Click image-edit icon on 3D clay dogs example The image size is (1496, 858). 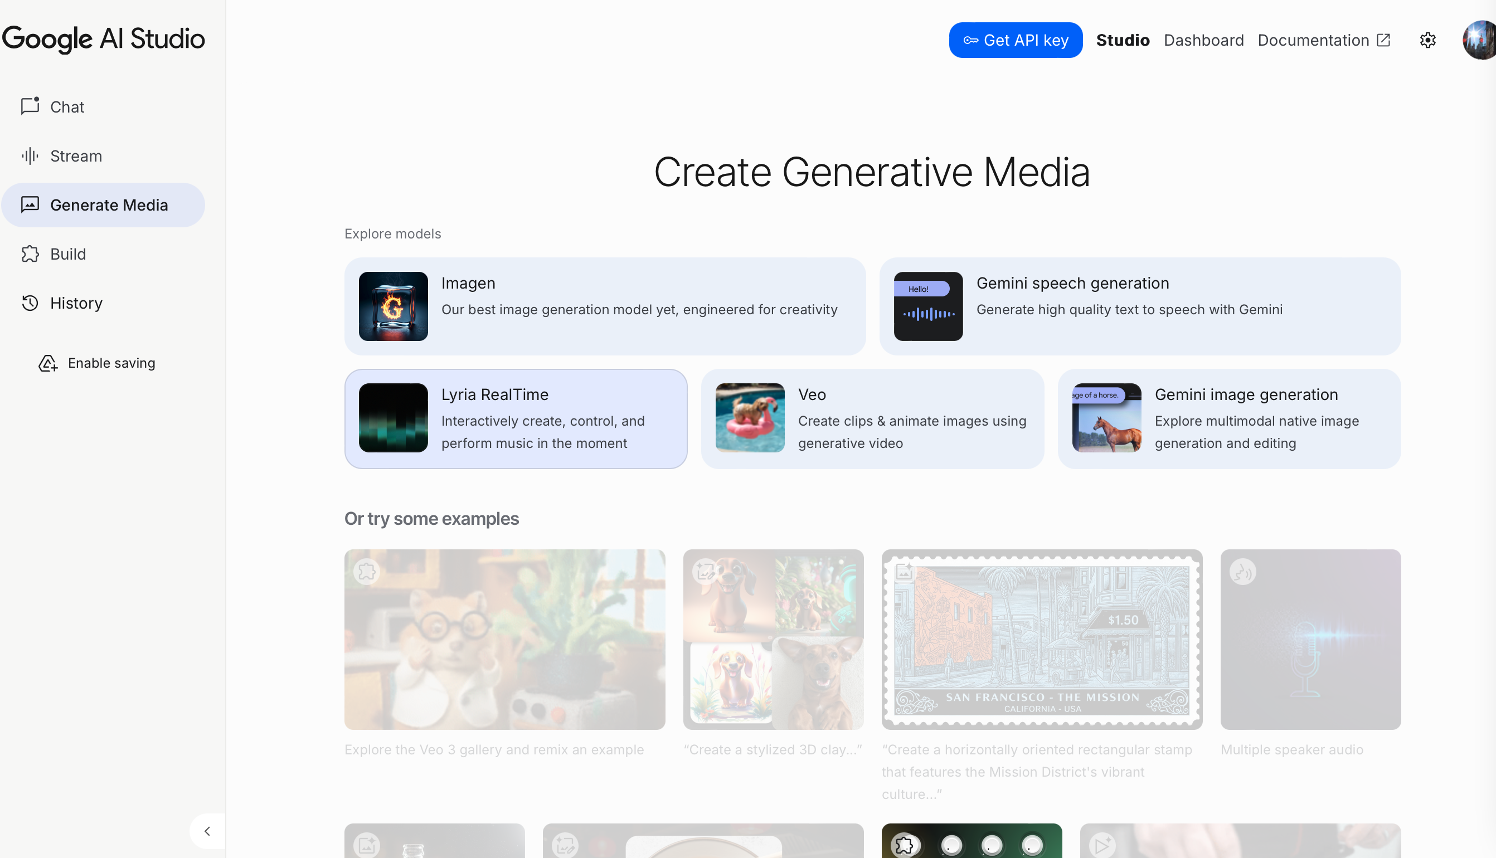click(706, 572)
